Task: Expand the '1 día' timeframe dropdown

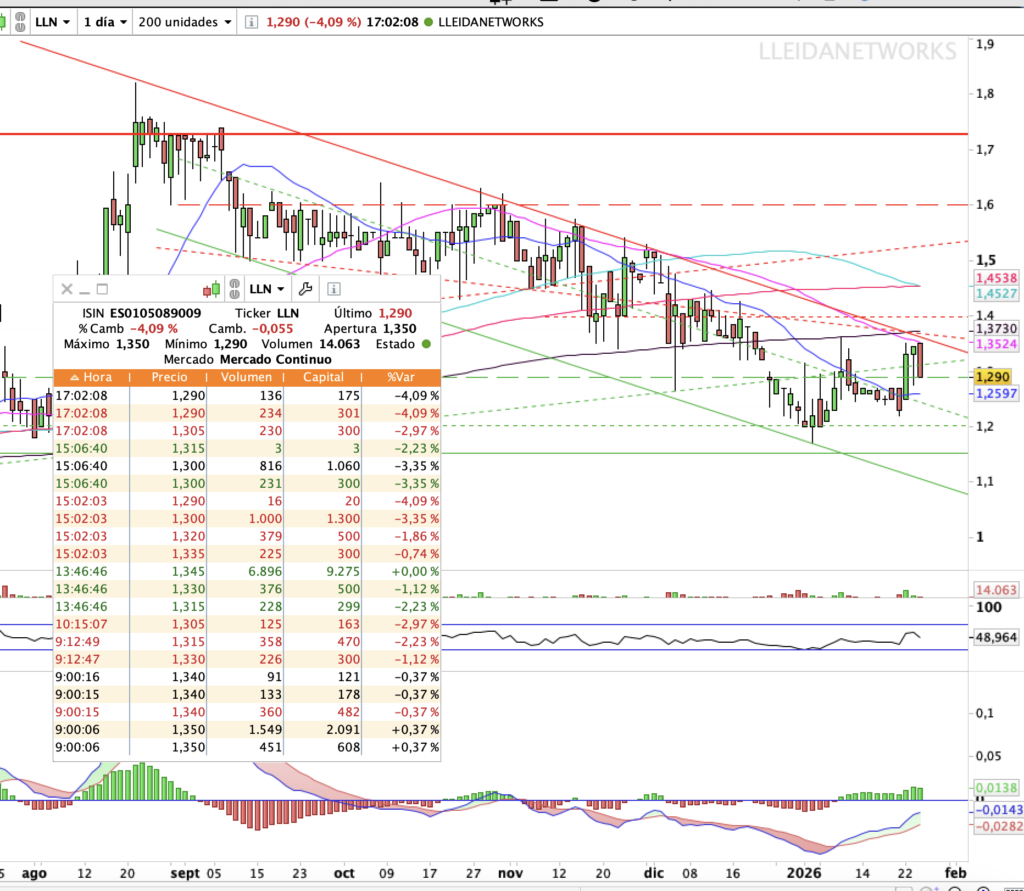Action: pos(105,23)
